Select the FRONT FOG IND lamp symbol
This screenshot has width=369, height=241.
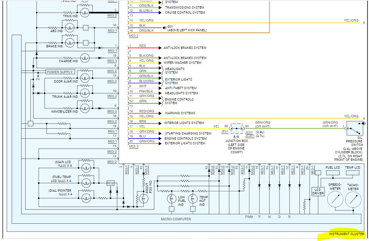click(x=143, y=198)
